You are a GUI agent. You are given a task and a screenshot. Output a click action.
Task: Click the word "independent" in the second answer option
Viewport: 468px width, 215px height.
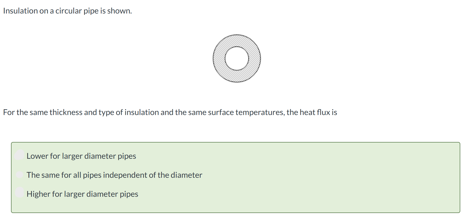(125, 175)
